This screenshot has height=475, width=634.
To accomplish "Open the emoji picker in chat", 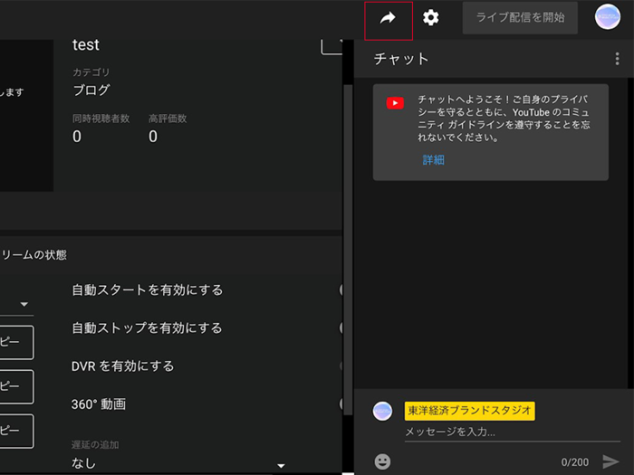I will pos(383,461).
